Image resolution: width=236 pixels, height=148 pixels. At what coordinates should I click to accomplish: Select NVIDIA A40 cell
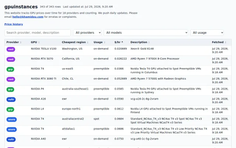38,139
